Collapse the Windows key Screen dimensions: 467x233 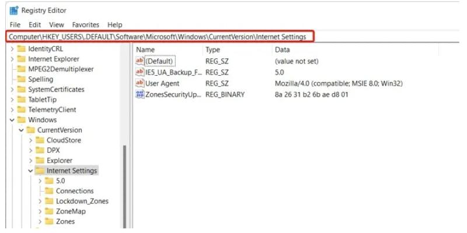[x=12, y=120]
